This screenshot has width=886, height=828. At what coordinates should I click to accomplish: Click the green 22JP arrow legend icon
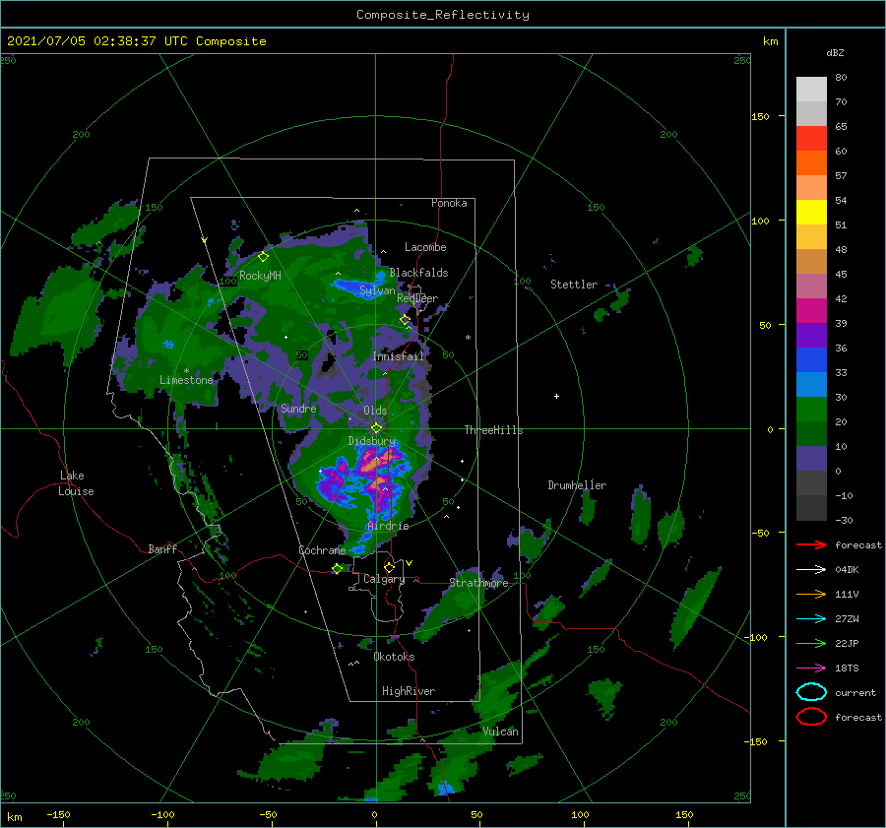click(811, 643)
